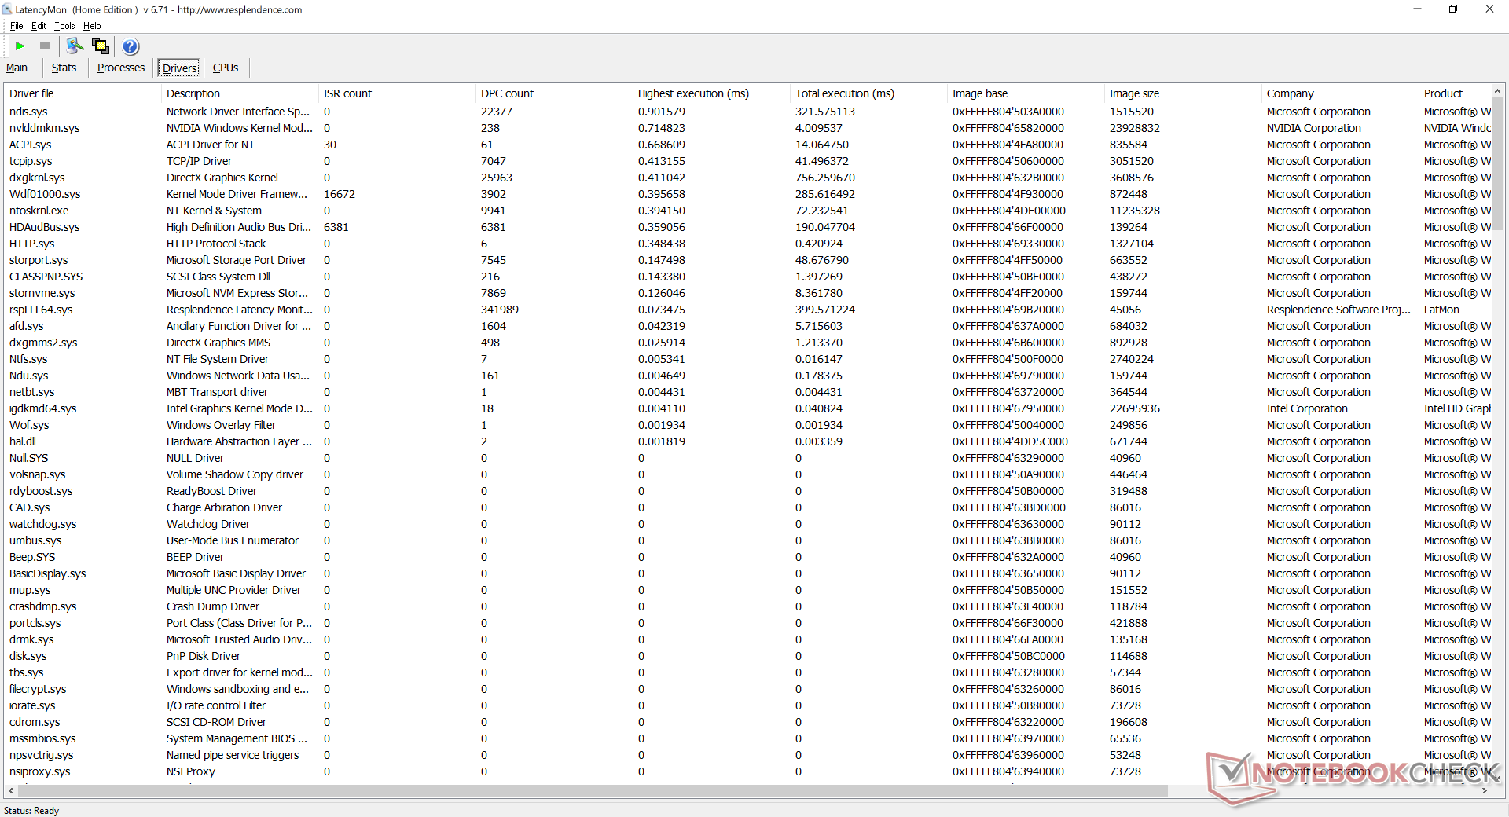This screenshot has width=1509, height=817.
Task: Stop monitoring with the gray stop icon
Action: (x=45, y=46)
